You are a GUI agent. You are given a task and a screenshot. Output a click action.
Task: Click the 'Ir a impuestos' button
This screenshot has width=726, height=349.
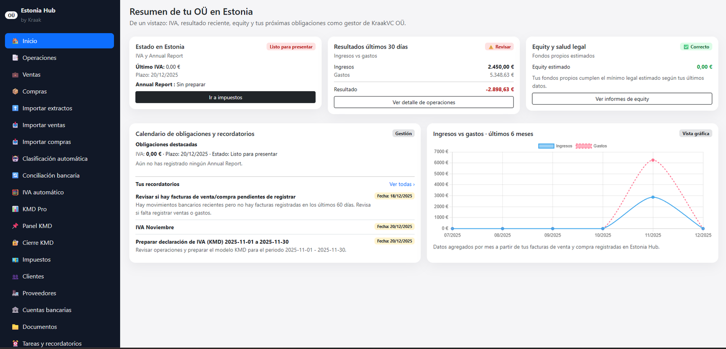(226, 97)
